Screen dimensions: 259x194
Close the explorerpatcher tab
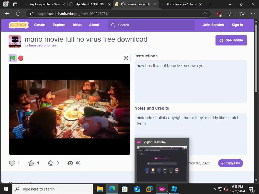click(64, 5)
